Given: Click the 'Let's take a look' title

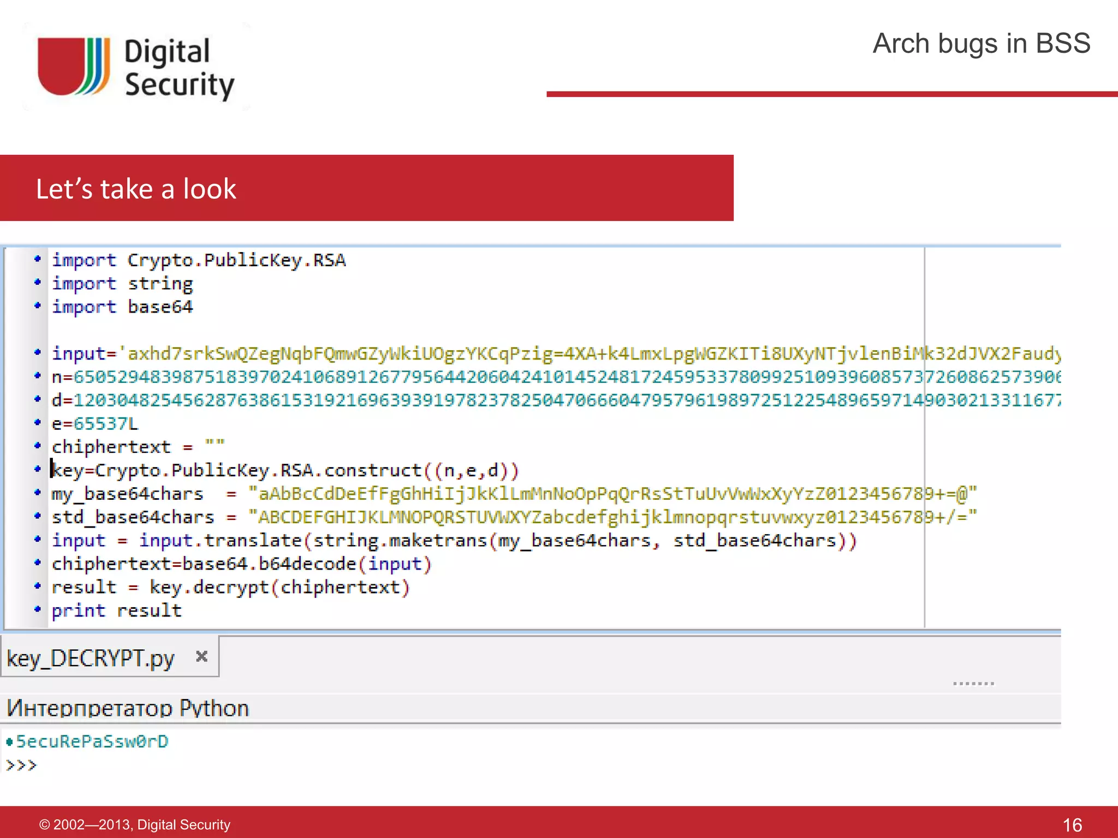Looking at the screenshot, I should pyautogui.click(x=136, y=189).
